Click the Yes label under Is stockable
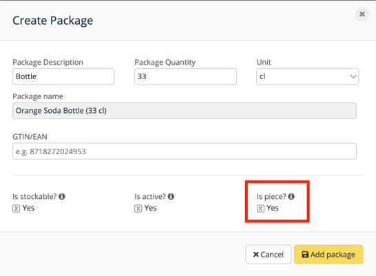376x276 pixels. tap(28, 208)
